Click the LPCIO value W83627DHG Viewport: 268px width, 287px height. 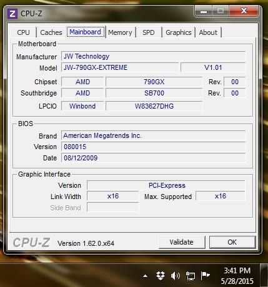pyautogui.click(x=154, y=106)
